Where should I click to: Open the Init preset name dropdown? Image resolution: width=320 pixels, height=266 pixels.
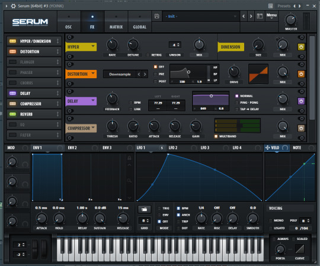click(x=201, y=17)
